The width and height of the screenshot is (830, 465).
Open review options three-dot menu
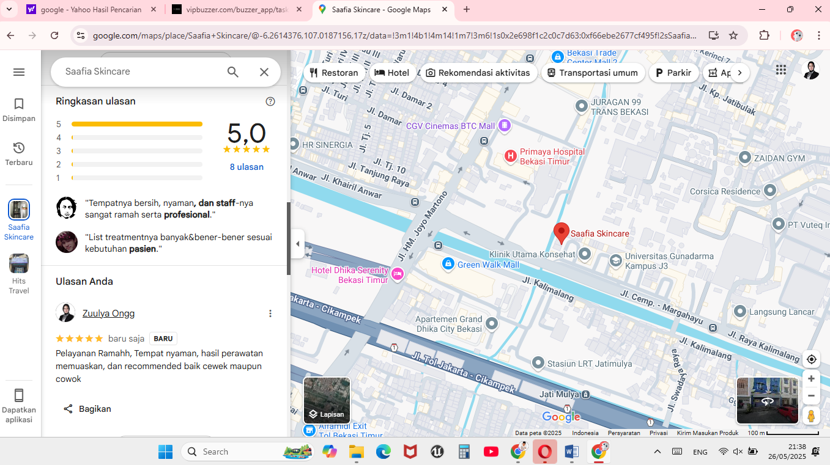(270, 313)
